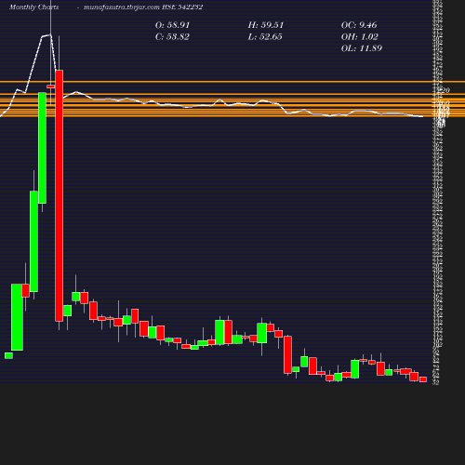Image resolution: width=465 pixels, height=465 pixels.
Task: Click the last red candle at chart end
Action: tap(423, 379)
